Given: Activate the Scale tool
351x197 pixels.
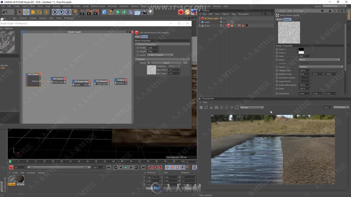Looking at the screenshot, I should (33, 12).
